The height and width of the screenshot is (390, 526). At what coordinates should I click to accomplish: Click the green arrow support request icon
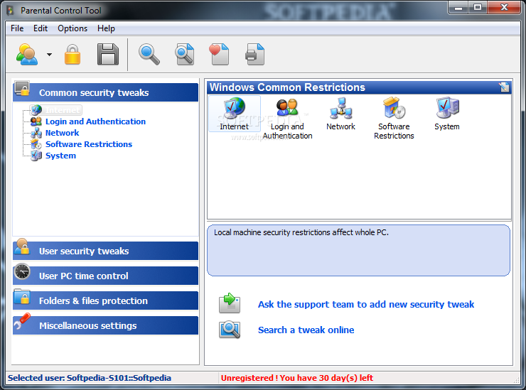click(230, 303)
